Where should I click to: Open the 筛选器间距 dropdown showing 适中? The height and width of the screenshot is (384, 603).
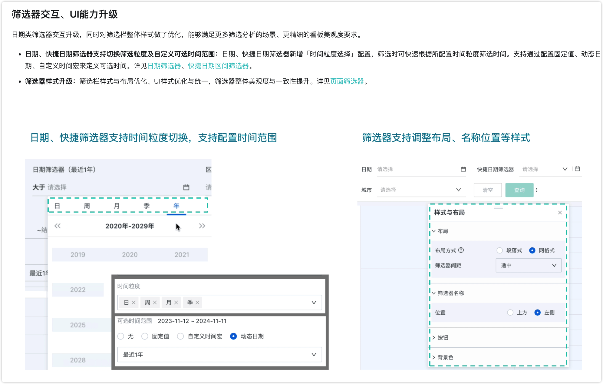coord(529,265)
